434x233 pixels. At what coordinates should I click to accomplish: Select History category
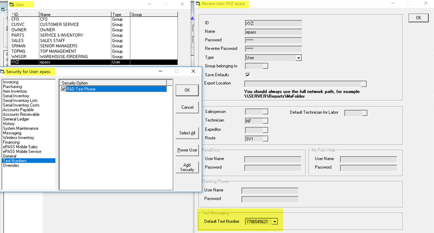(8, 124)
